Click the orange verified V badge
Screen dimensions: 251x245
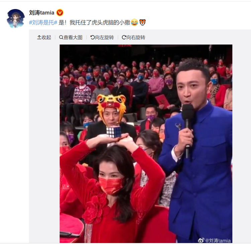click(60, 13)
